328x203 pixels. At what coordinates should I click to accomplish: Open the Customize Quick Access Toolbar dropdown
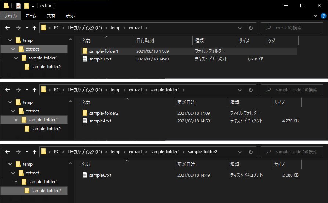pos(33,6)
